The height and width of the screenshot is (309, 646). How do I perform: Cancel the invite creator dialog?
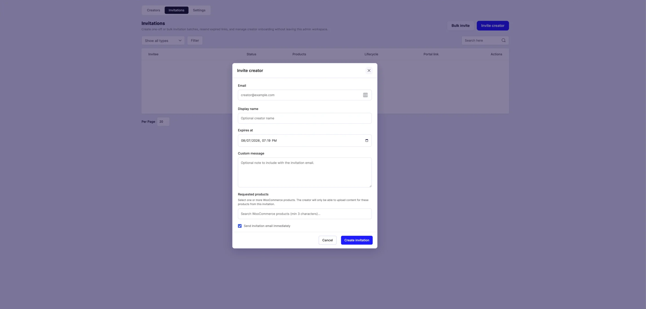[327, 240]
